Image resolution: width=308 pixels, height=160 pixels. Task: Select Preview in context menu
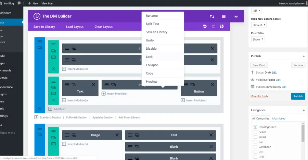(x=163, y=81)
